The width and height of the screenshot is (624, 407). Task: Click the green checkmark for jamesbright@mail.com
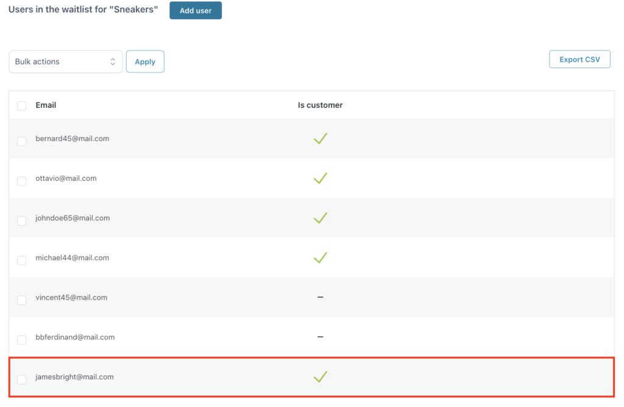[320, 377]
